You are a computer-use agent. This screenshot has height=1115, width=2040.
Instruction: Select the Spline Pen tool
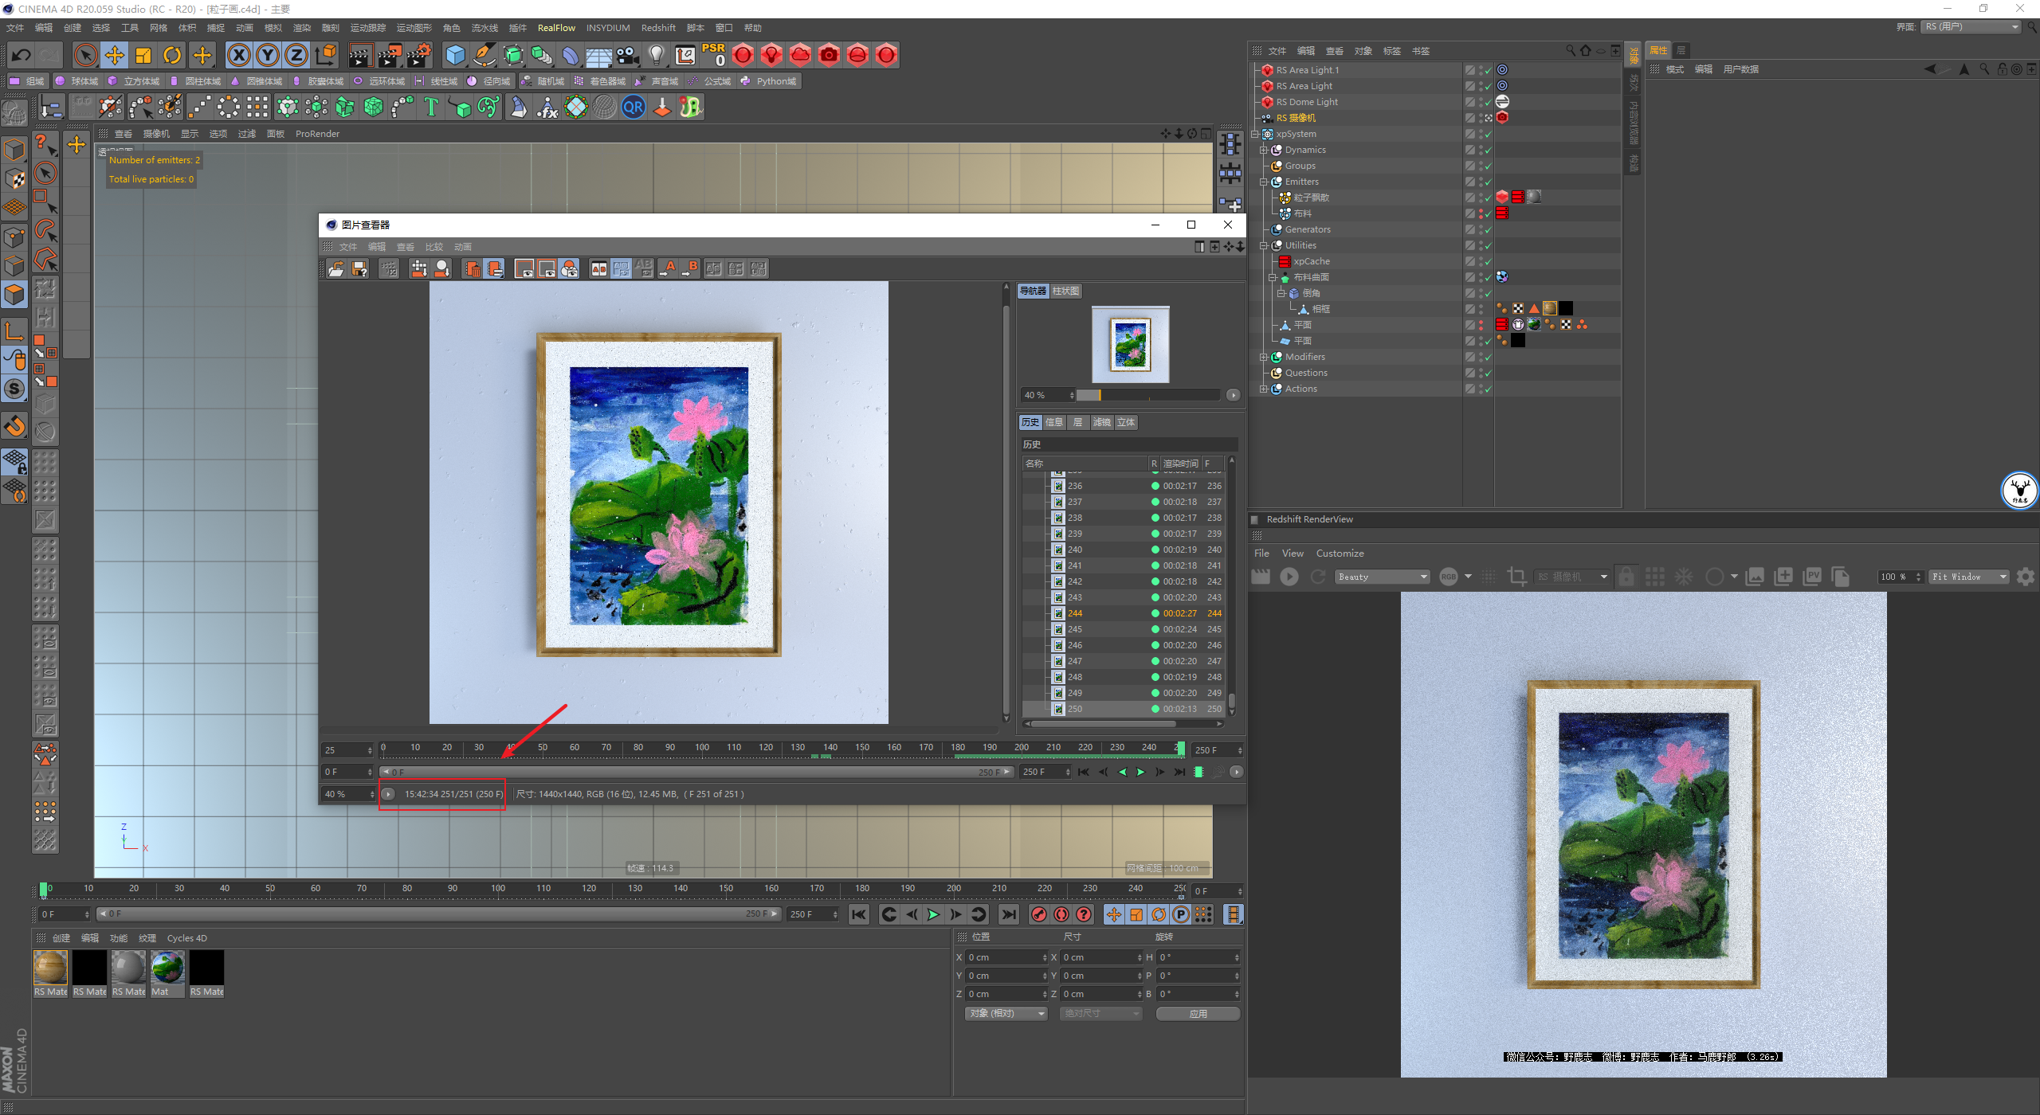(484, 55)
